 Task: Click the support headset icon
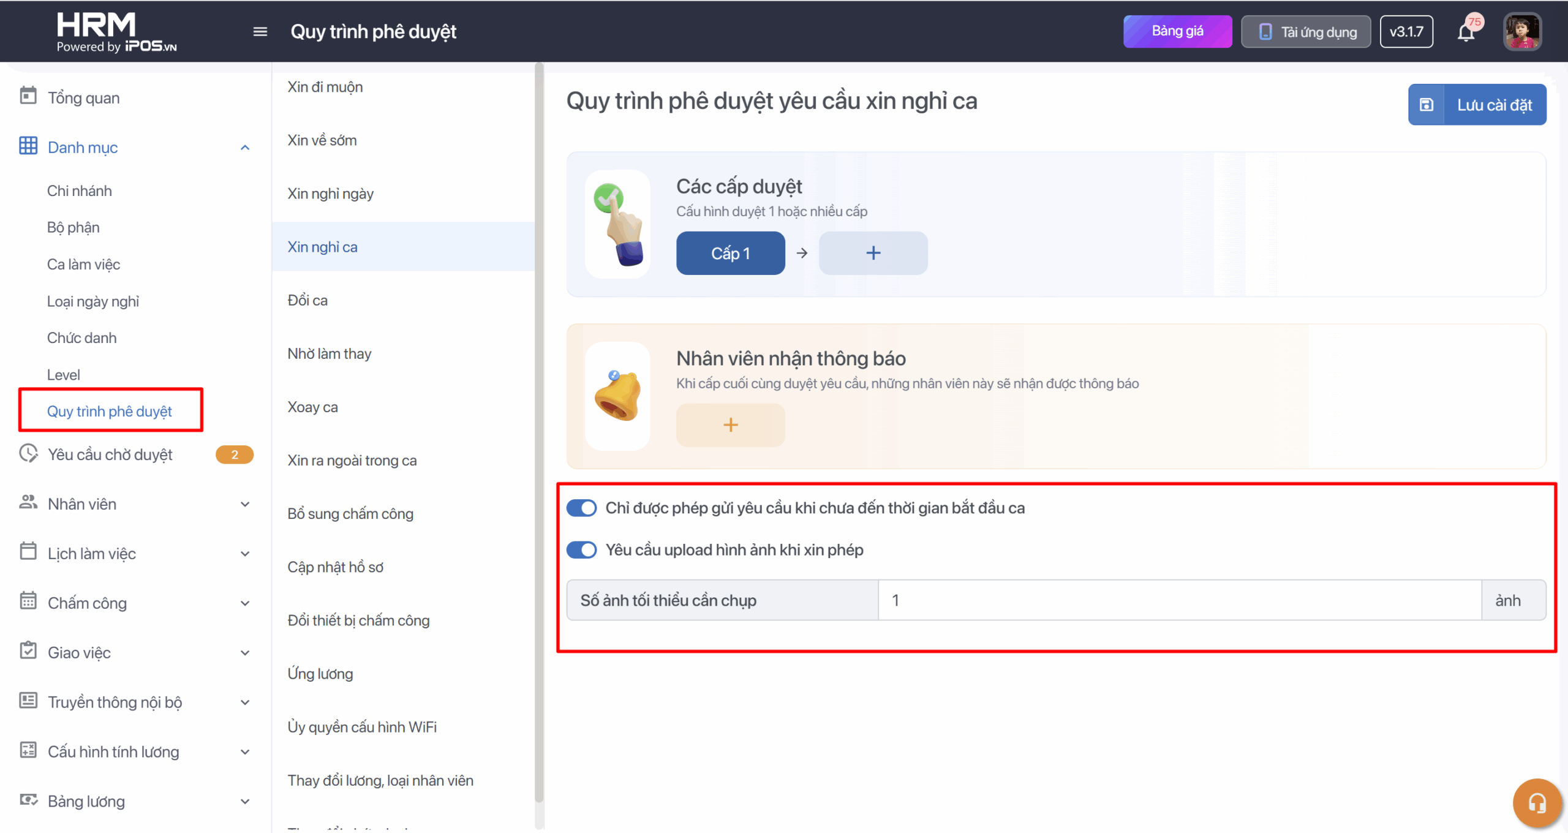point(1537,803)
